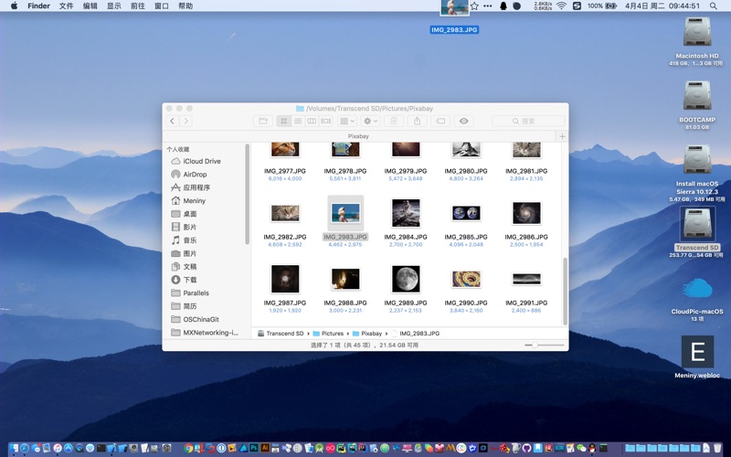Open 音乐 in sidebar
This screenshot has height=457, width=731.
coord(190,240)
